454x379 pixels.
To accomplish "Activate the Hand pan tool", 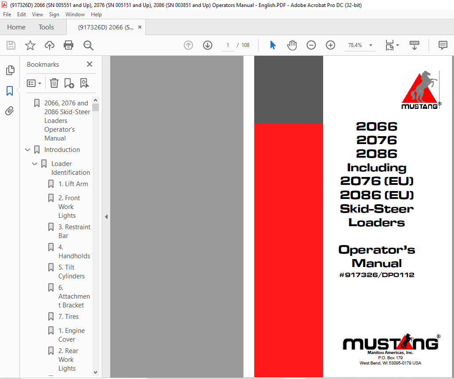I will (292, 45).
